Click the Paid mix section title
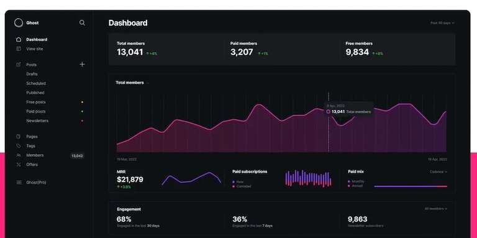The width and height of the screenshot is (477, 238). point(356,172)
